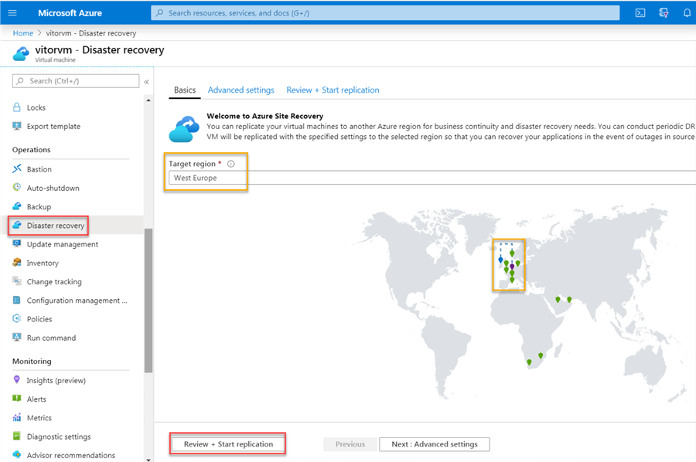Collapse the left sidebar with the chevron
This screenshot has width=696, height=462.
click(x=147, y=81)
